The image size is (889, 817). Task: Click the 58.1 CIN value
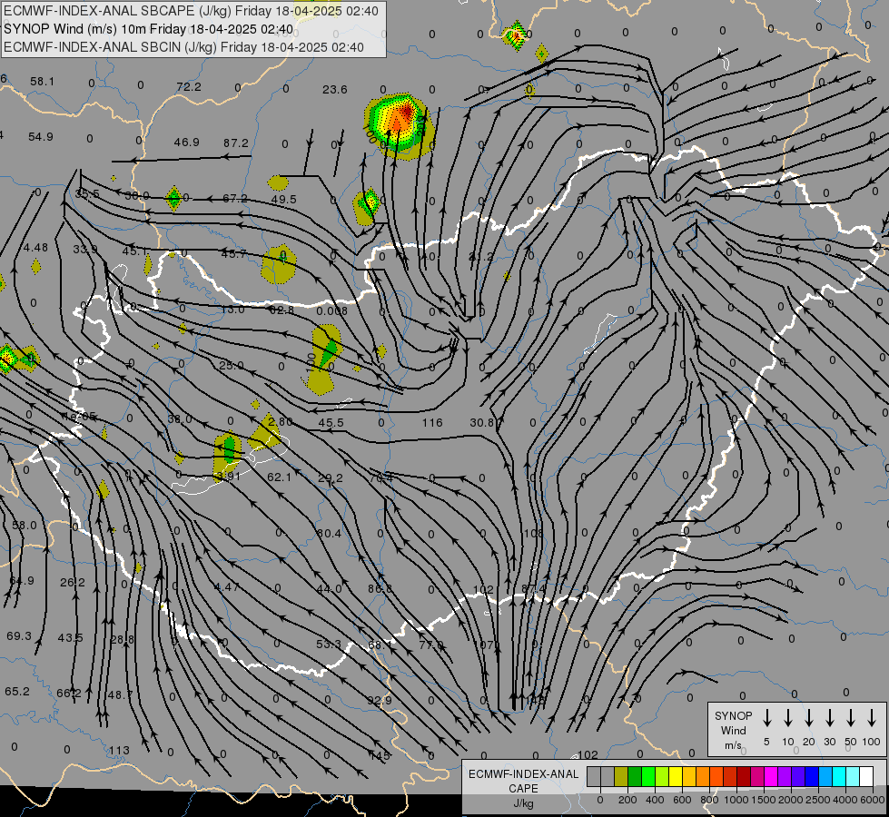coord(43,82)
